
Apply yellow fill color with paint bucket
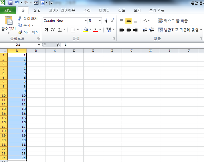(x=86, y=30)
